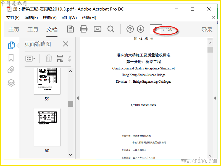This screenshot has height=166, width=221.
Task: Open thumbnail options dropdown menu
Action: 30,58
